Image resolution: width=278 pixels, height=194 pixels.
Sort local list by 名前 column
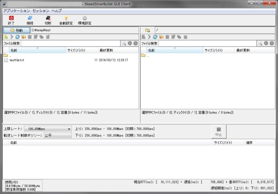37,50
